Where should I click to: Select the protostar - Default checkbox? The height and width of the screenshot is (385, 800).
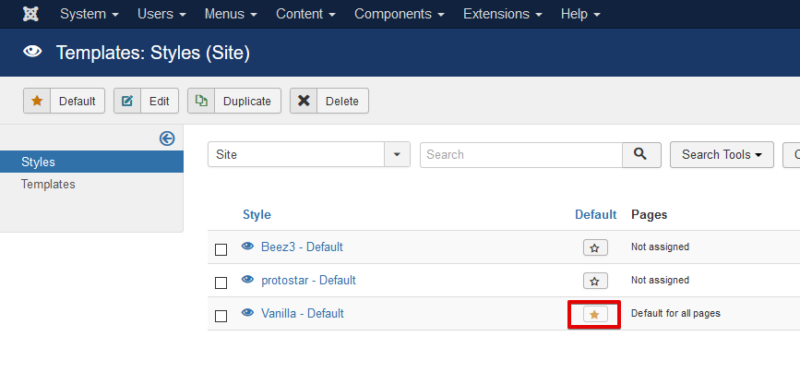pyautogui.click(x=221, y=283)
